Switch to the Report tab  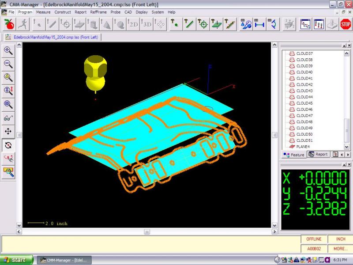click(318, 155)
